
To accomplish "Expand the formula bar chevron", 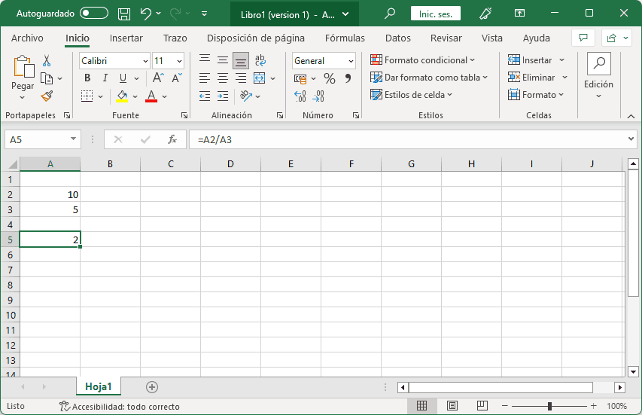I will point(631,139).
